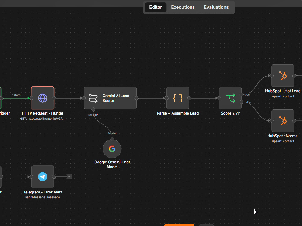Click the input port of HubSpot -Normal
Image resolution: width=302 pixels, height=226 pixels.
271,121
